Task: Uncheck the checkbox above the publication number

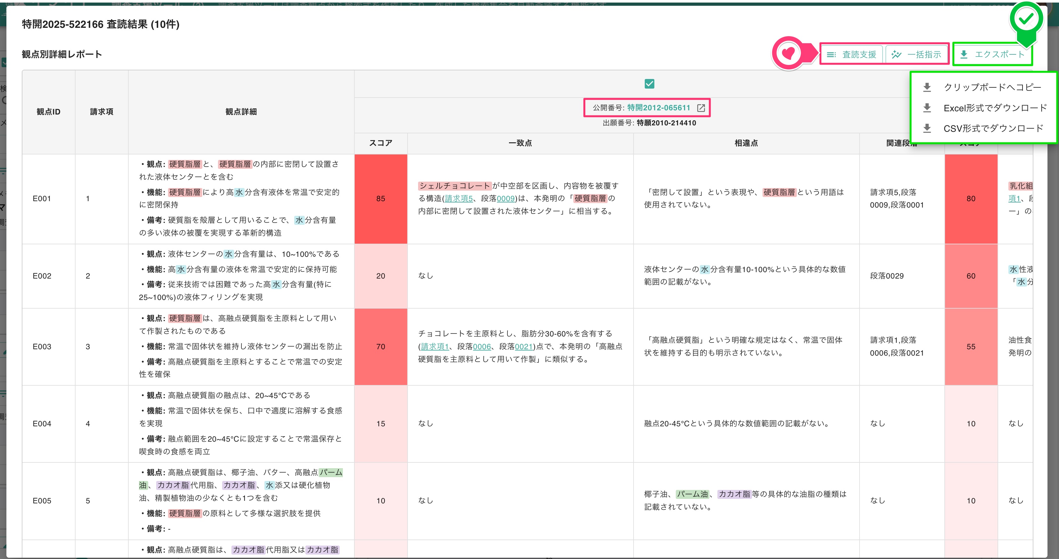Action: pos(650,84)
